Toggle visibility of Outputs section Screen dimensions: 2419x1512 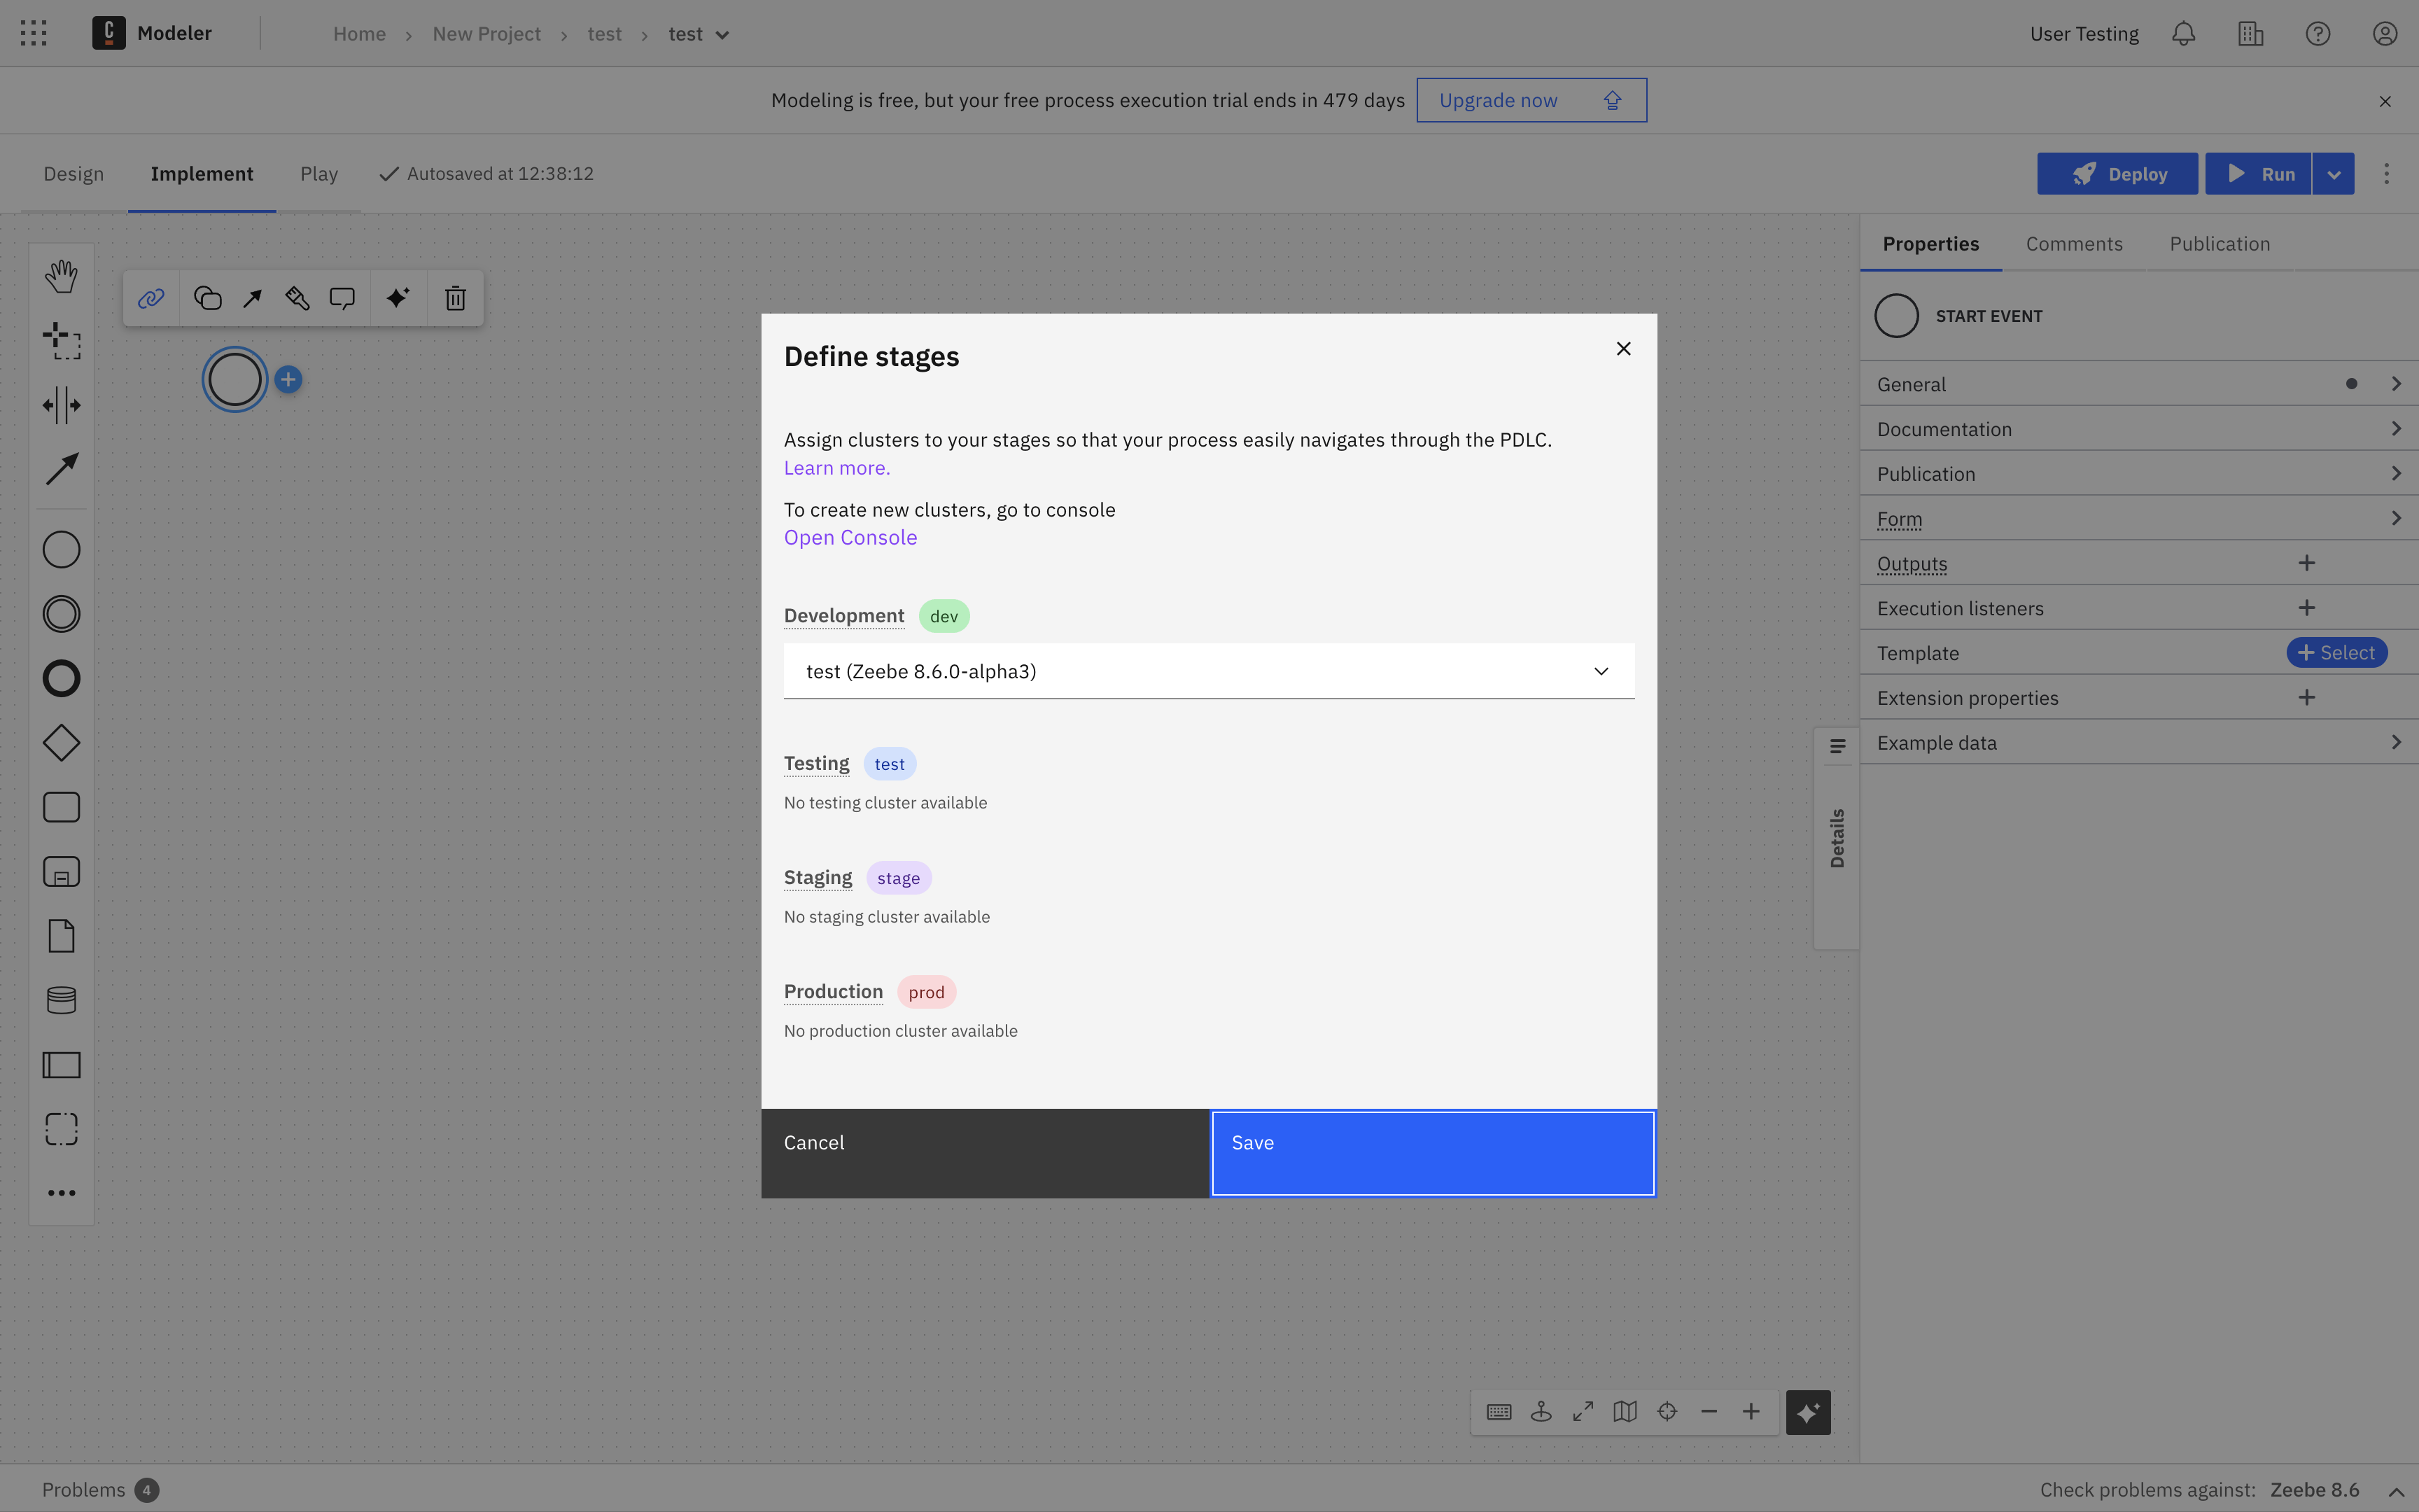tap(1910, 561)
